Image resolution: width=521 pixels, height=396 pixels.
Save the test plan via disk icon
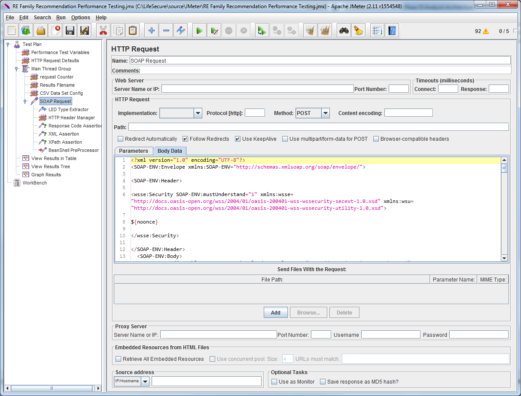pyautogui.click(x=70, y=30)
